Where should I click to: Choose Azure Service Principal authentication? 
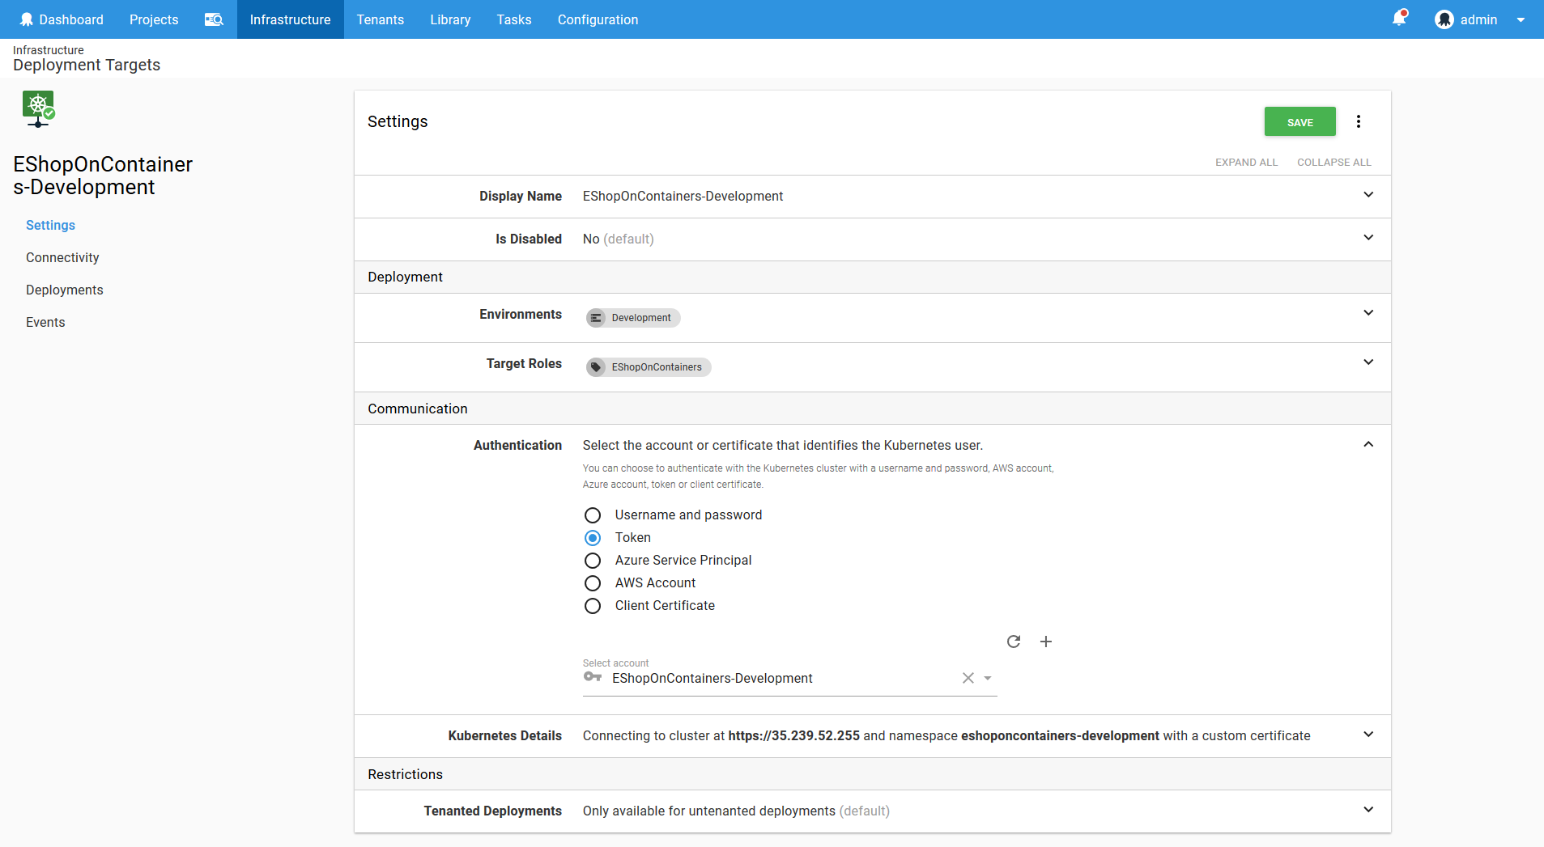[593, 560]
